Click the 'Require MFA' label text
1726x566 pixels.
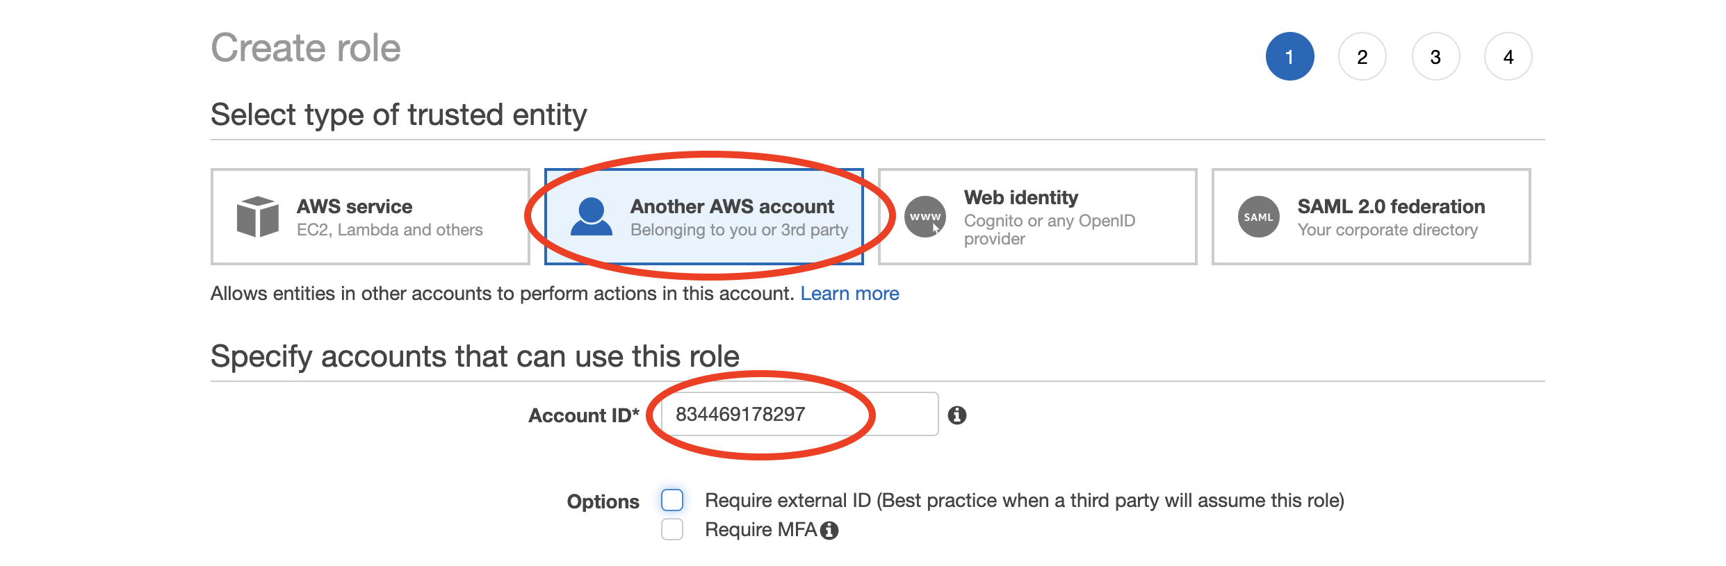[761, 530]
